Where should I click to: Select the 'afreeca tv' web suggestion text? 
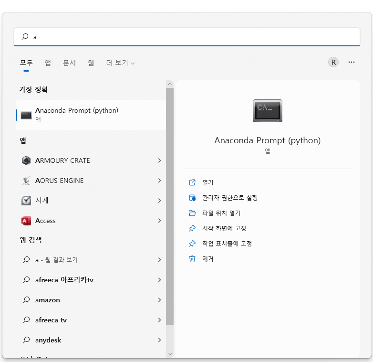(x=51, y=320)
